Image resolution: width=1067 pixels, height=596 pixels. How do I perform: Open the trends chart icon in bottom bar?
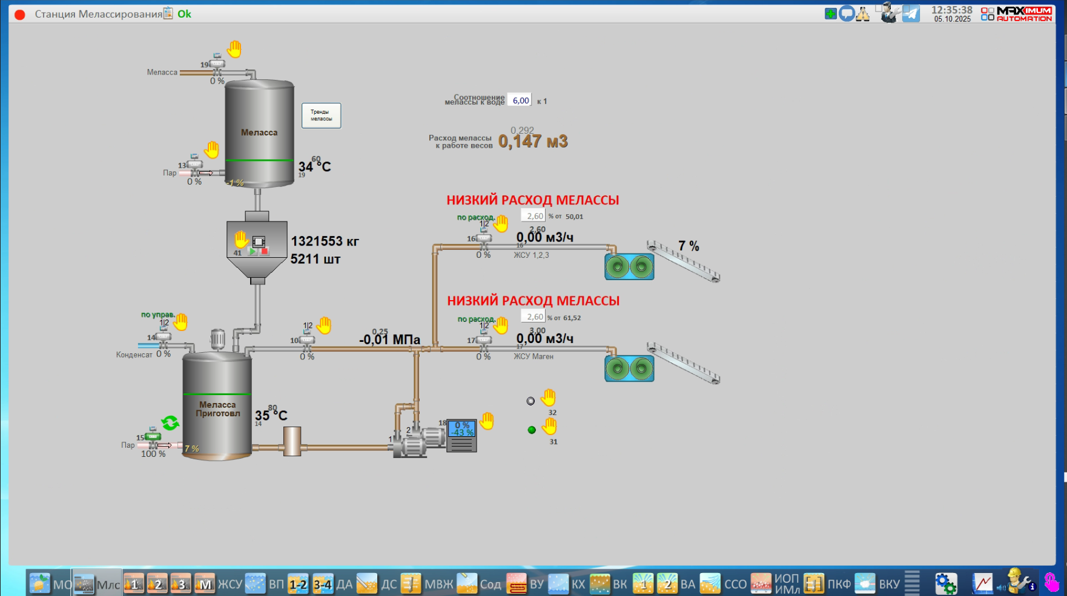click(982, 584)
